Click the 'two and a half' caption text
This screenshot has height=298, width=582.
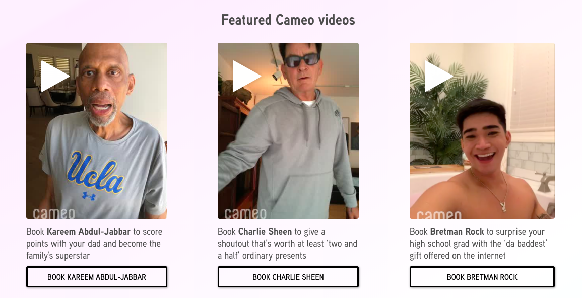pyautogui.click(x=288, y=250)
